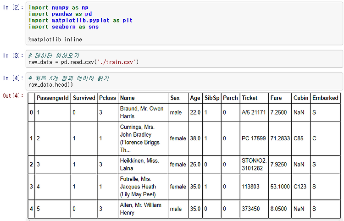Viewport: 344px width, 221px height.
Task: Click the Pclass column header
Action: click(x=107, y=98)
